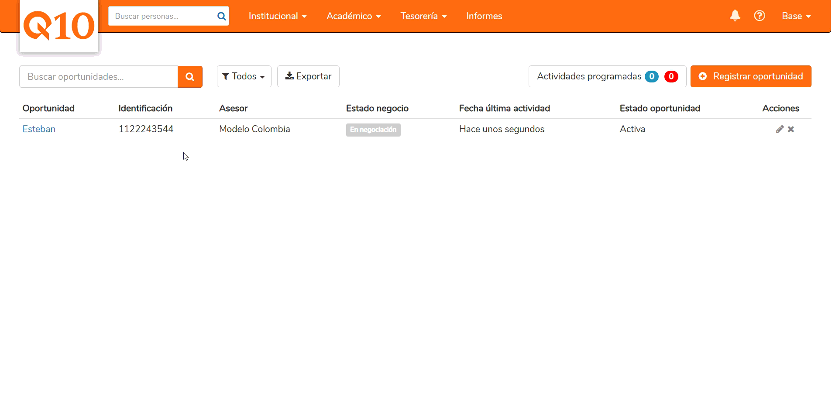This screenshot has width=832, height=411.
Task: Open the notifications bell
Action: tap(735, 16)
